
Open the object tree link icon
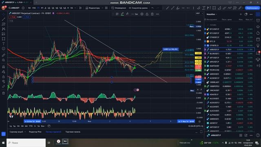click(x=4, y=87)
